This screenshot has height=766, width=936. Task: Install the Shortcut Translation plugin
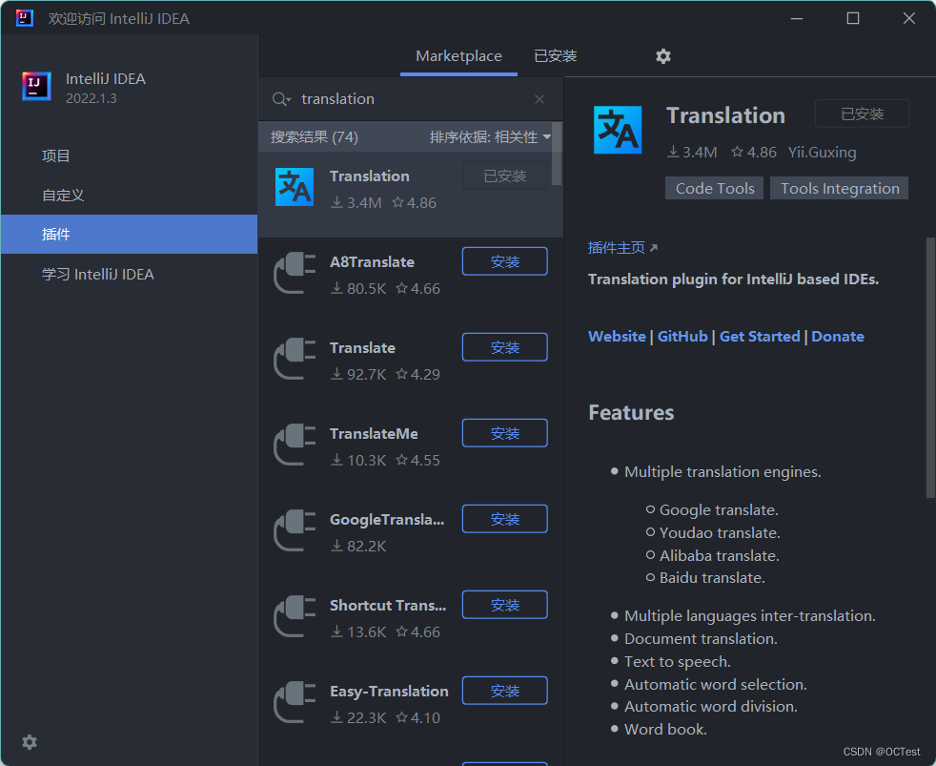point(505,606)
